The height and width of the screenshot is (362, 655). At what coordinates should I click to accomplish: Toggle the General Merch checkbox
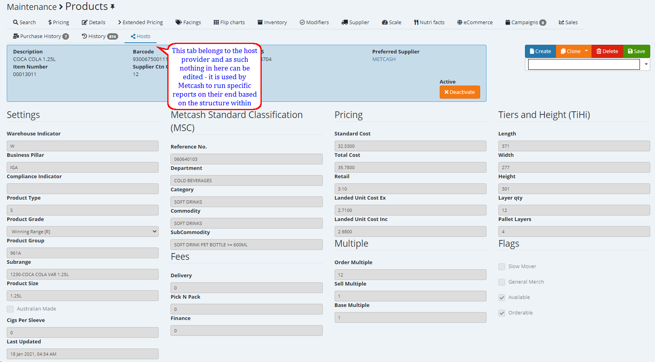pyautogui.click(x=502, y=282)
